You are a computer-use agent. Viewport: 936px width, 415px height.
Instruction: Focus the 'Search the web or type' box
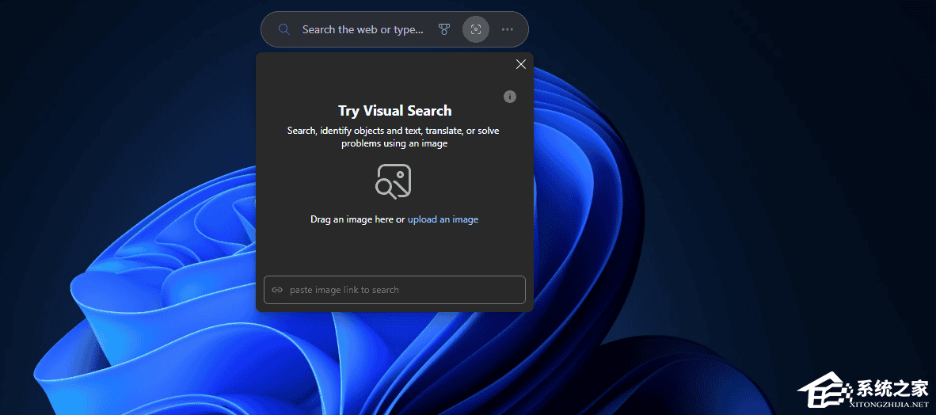coord(363,29)
